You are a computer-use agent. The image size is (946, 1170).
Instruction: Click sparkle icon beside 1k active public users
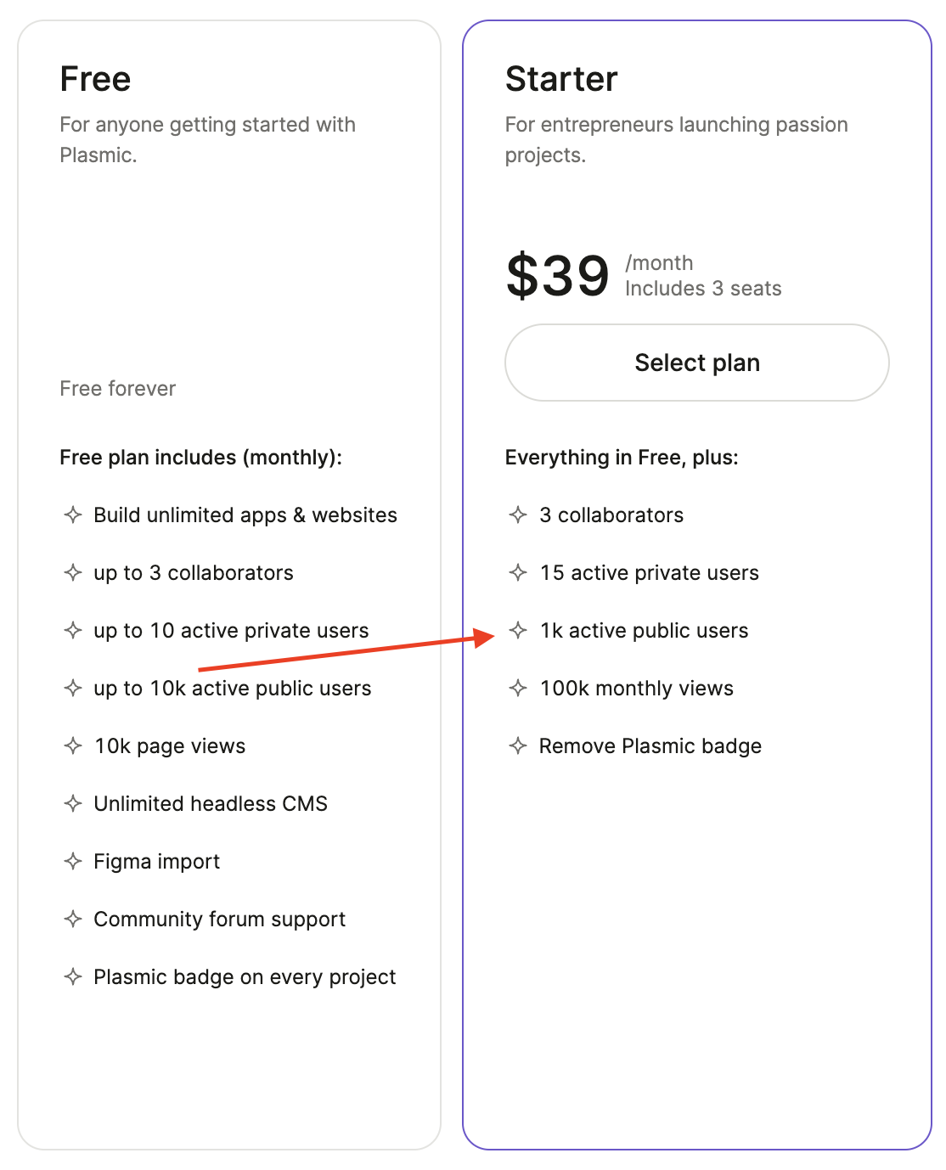(518, 630)
